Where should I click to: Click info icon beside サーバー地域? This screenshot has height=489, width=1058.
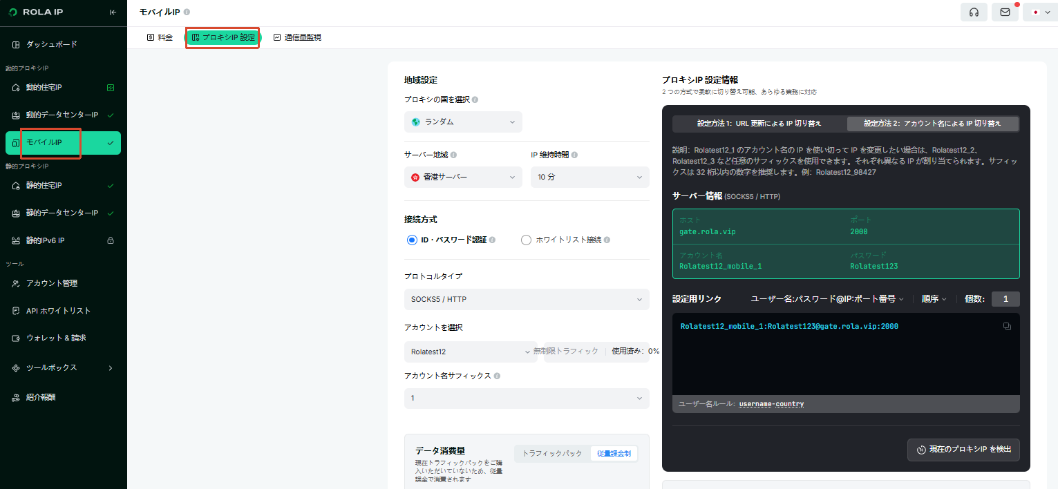tap(453, 155)
